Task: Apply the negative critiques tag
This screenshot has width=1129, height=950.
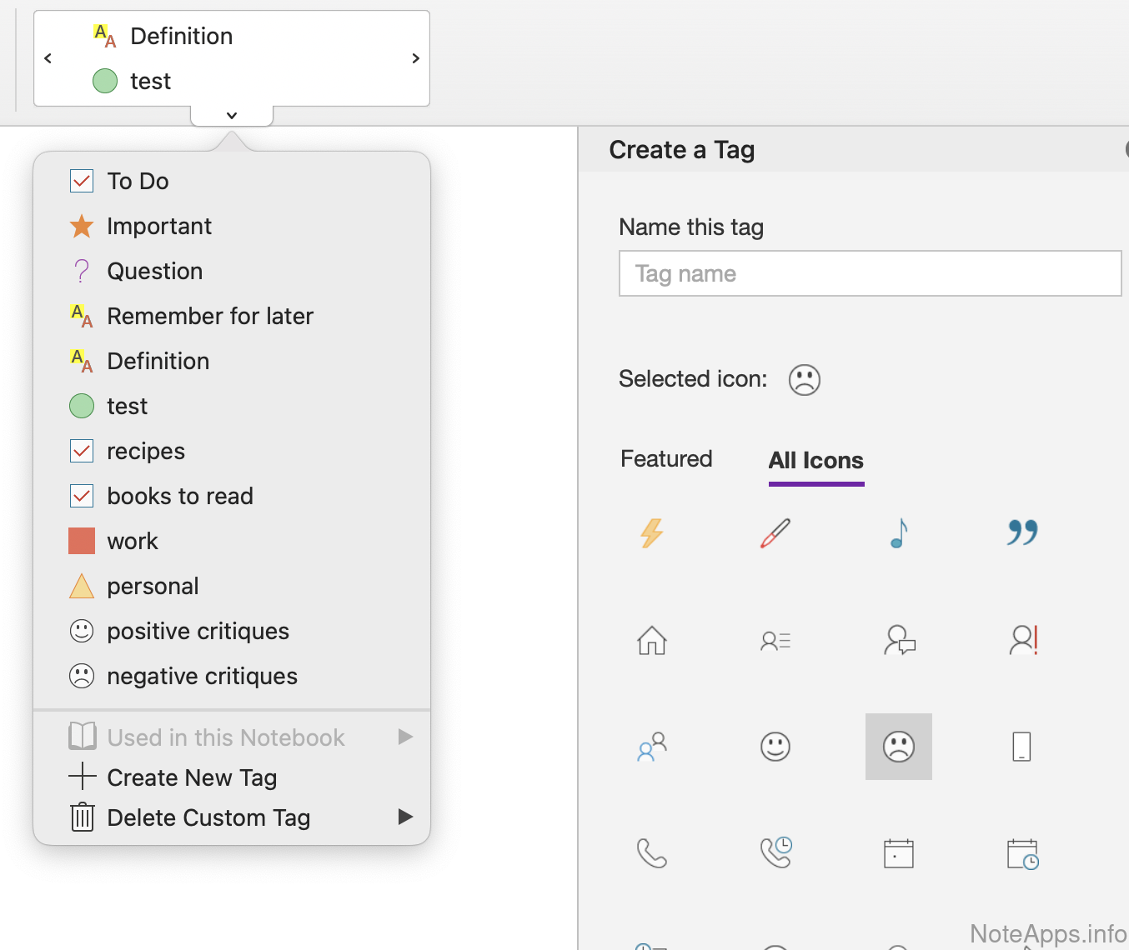Action: 202,677
